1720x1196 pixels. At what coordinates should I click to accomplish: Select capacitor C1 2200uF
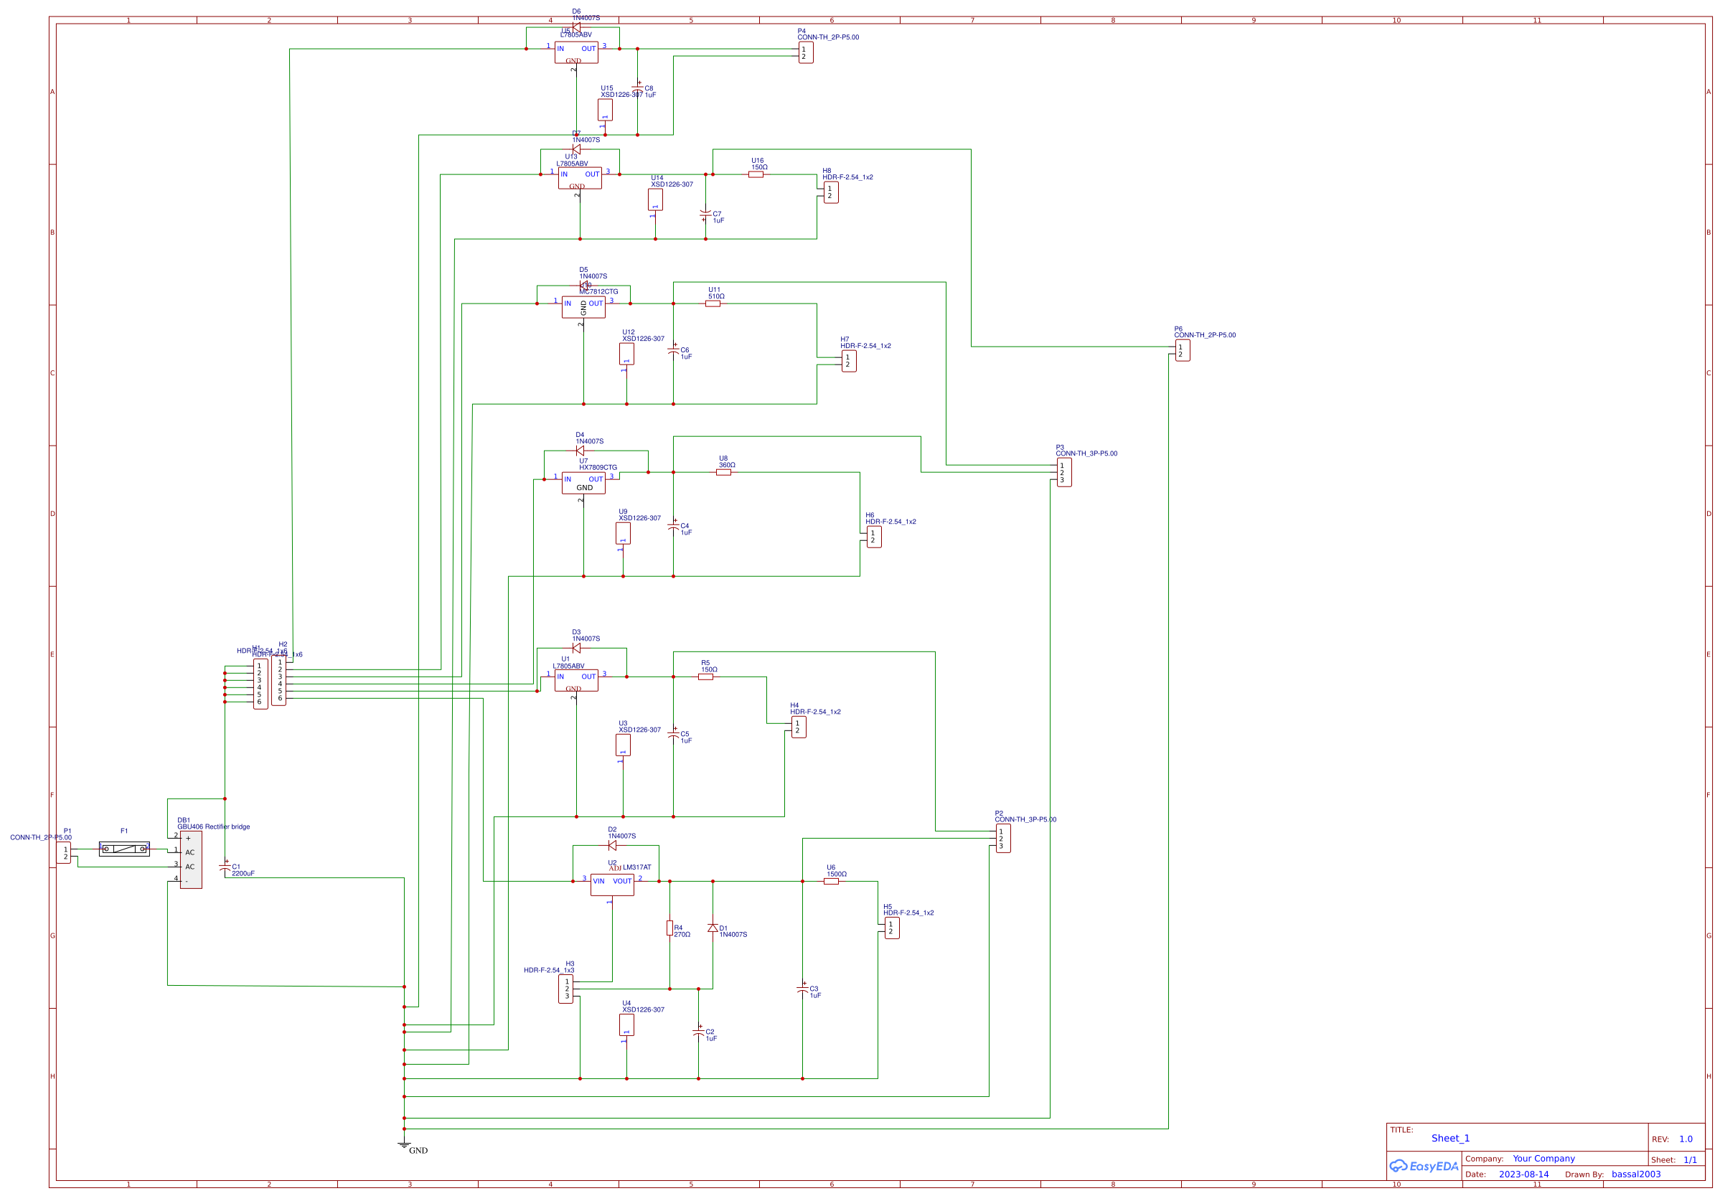(x=225, y=867)
